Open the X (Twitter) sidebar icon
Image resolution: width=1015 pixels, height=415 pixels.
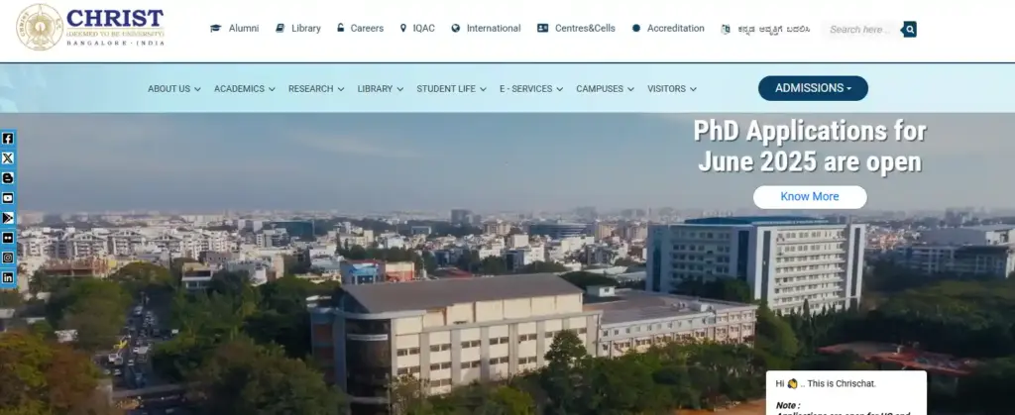[8, 158]
